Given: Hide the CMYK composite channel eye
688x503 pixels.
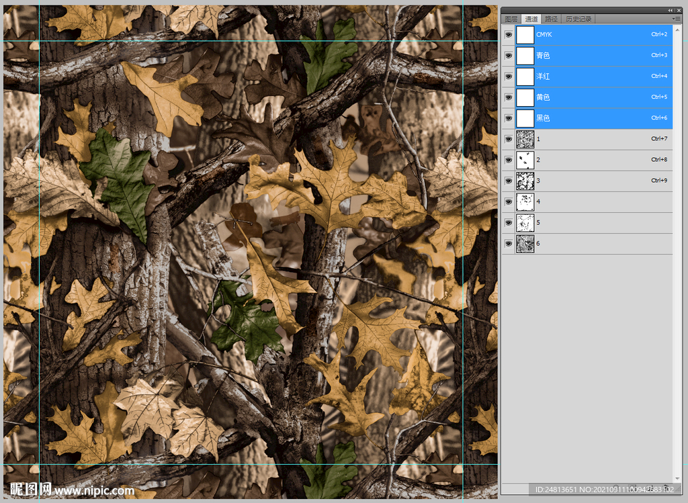Looking at the screenshot, I should pos(509,35).
